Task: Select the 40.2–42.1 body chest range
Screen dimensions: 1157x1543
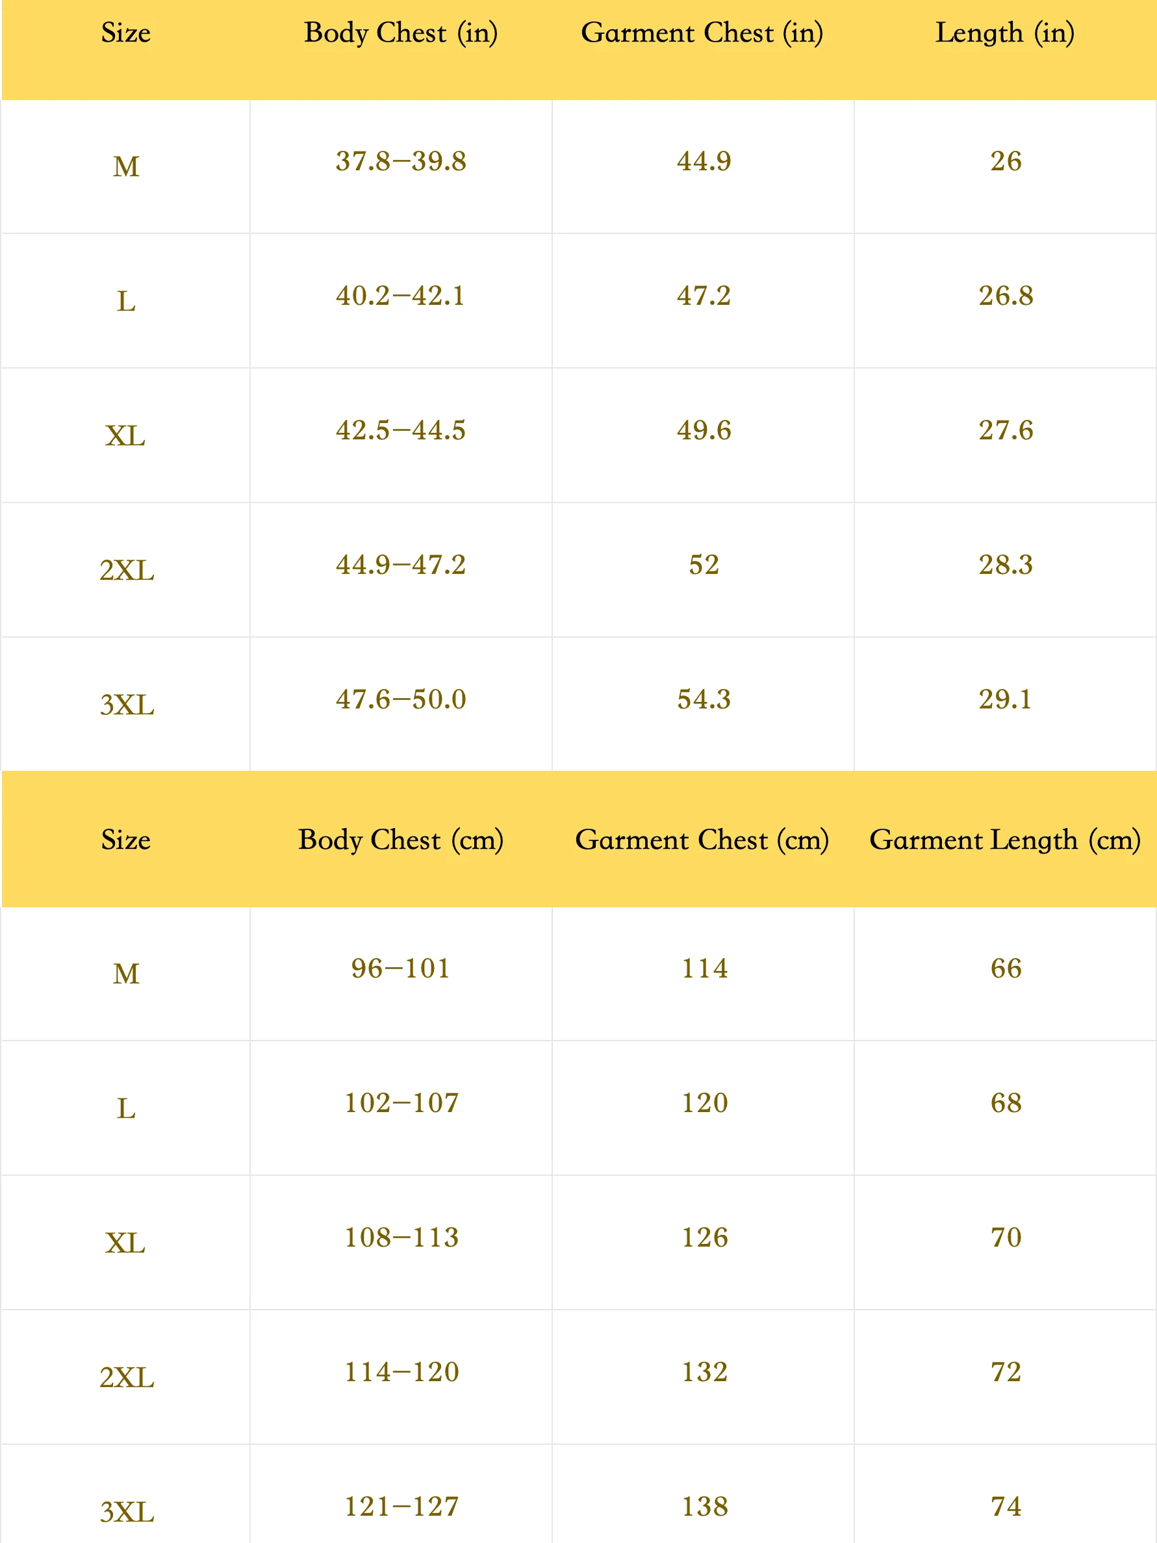Action: tap(400, 296)
